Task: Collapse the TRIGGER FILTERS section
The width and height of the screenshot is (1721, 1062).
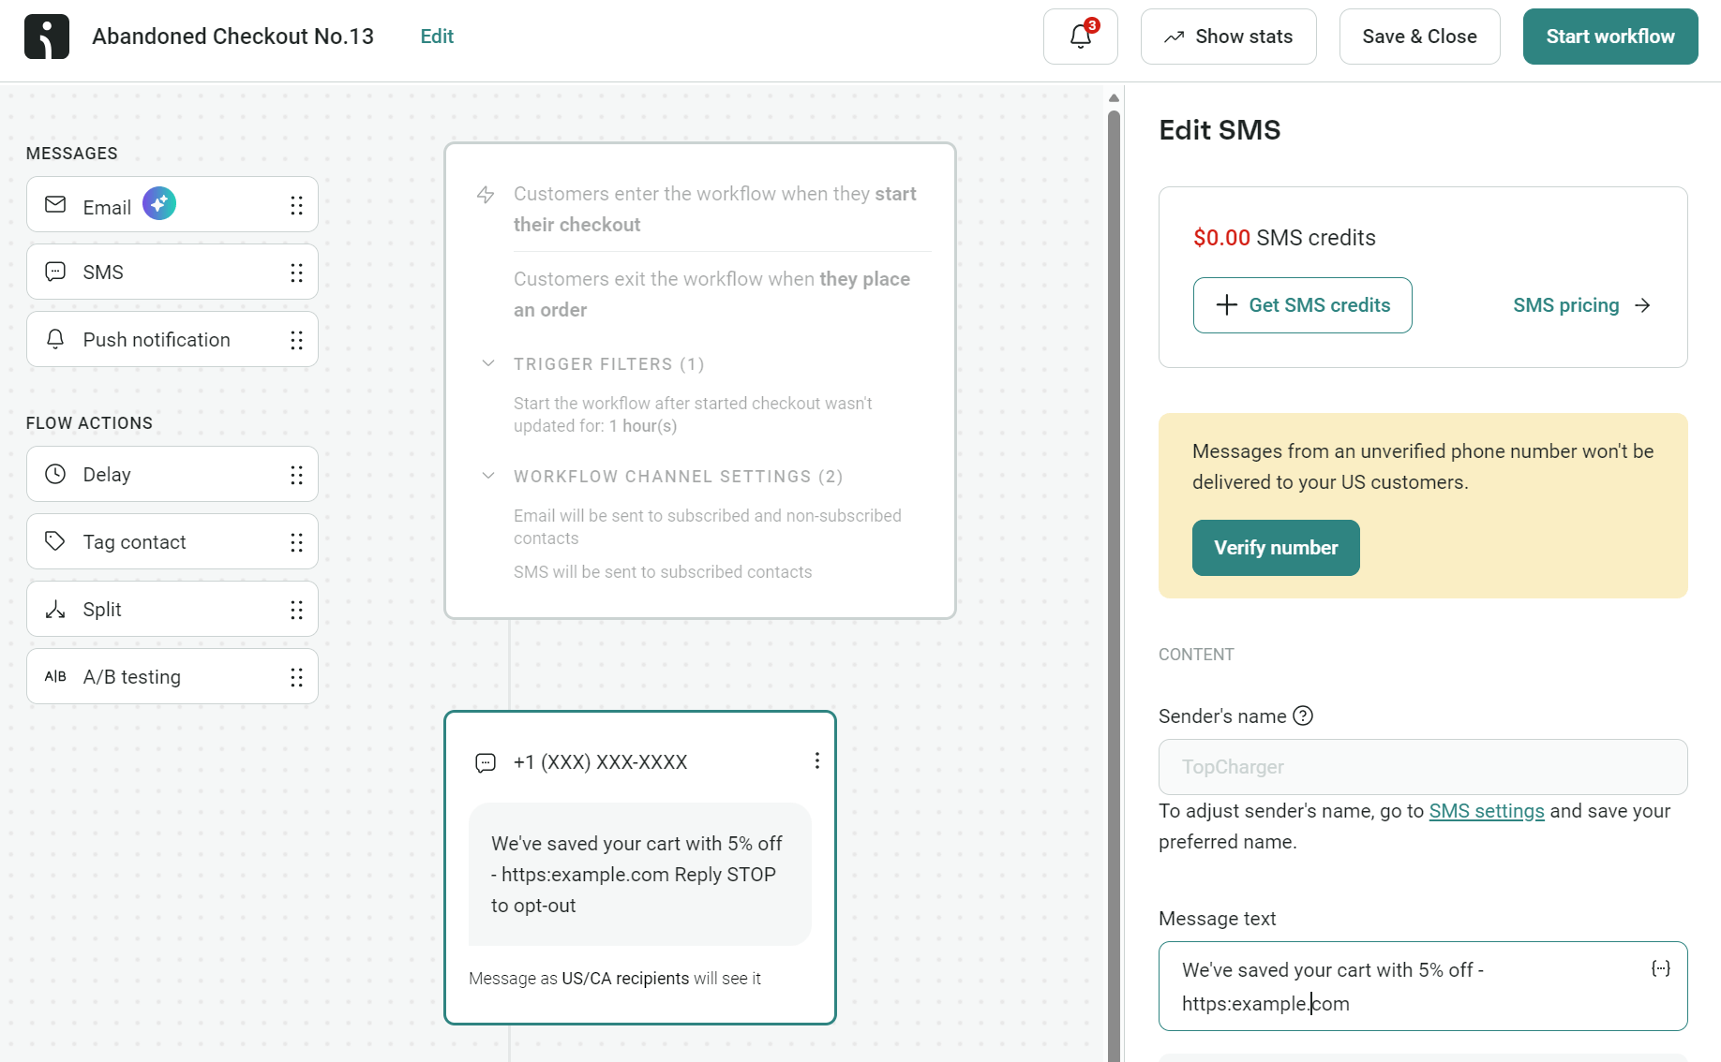Action: 488,363
